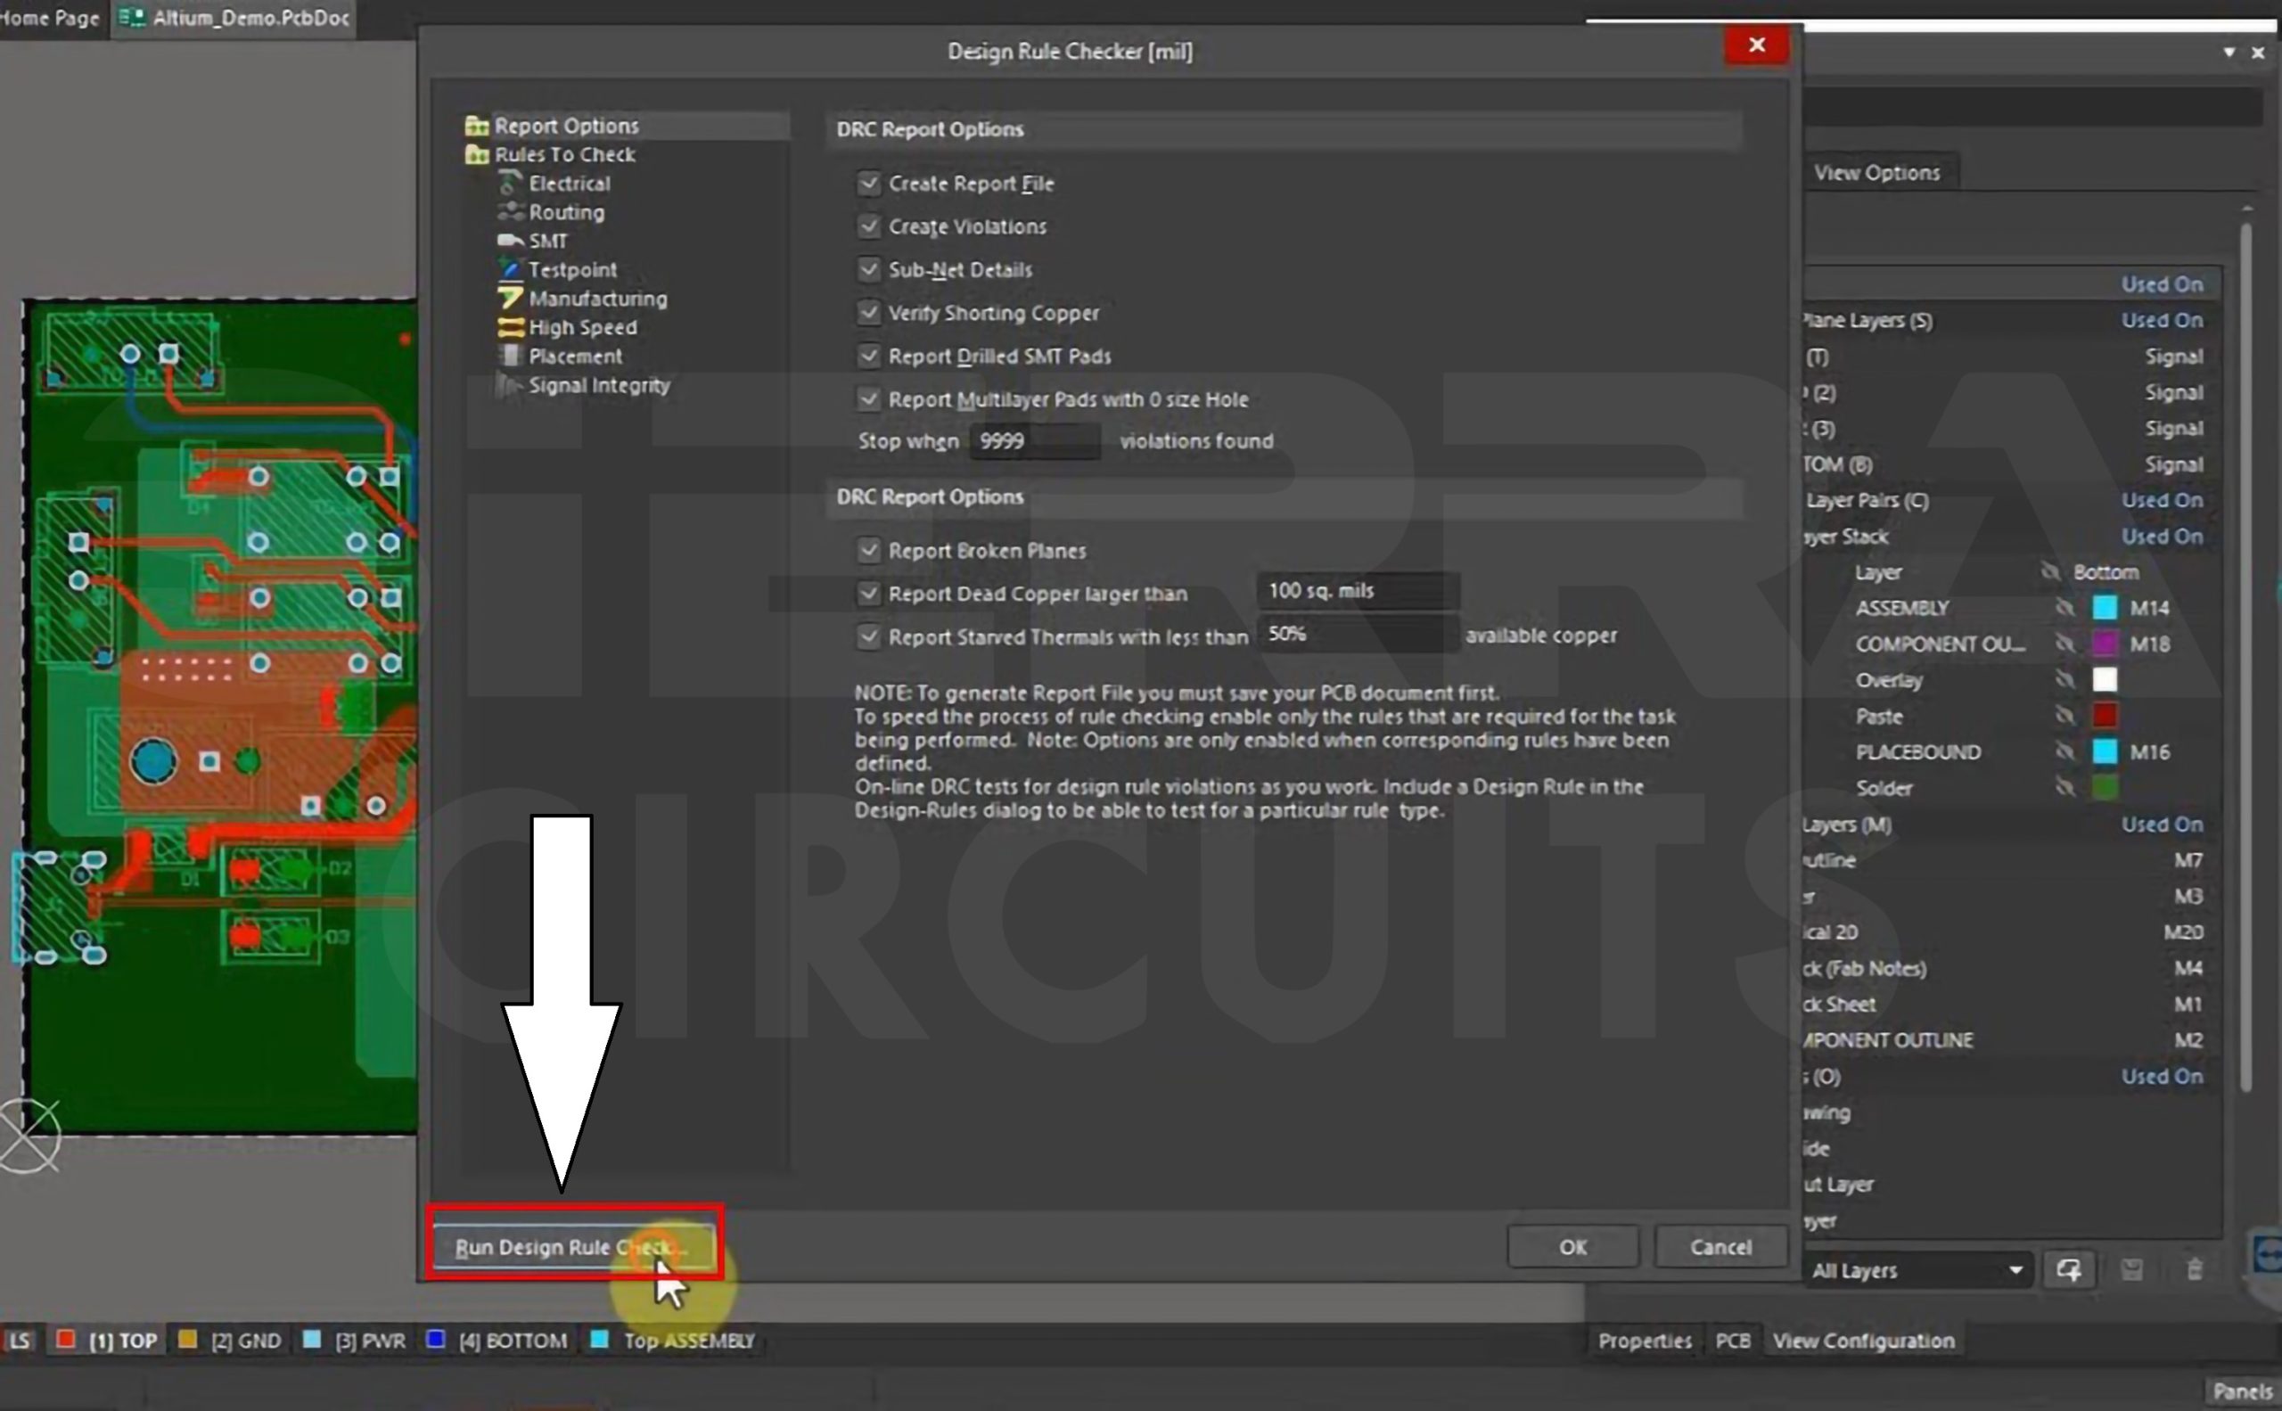Click the Electrical rules tree item
2282x1411 pixels.
[x=569, y=183]
